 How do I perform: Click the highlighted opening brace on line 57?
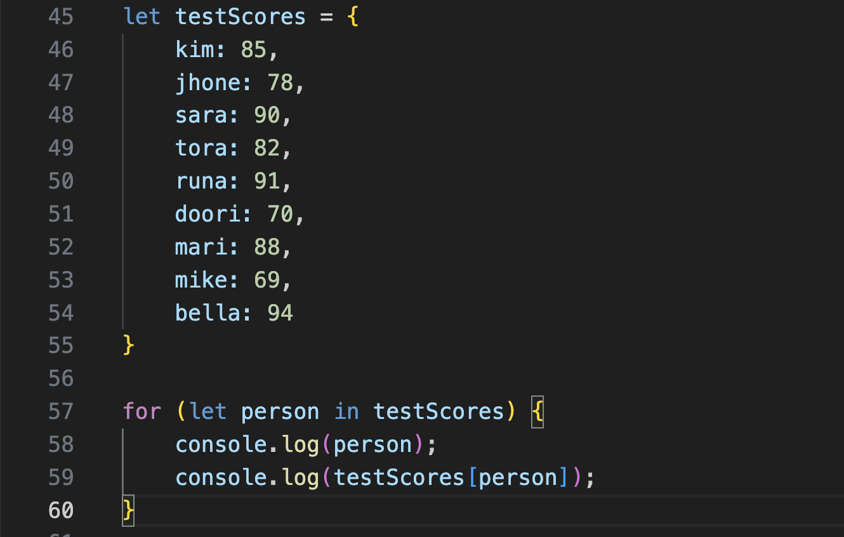(x=537, y=411)
